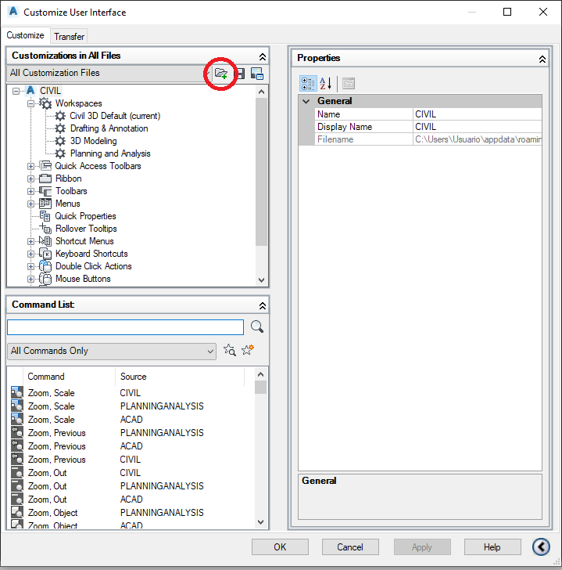
Task: Switch Properties to categorized view
Action: click(x=308, y=83)
